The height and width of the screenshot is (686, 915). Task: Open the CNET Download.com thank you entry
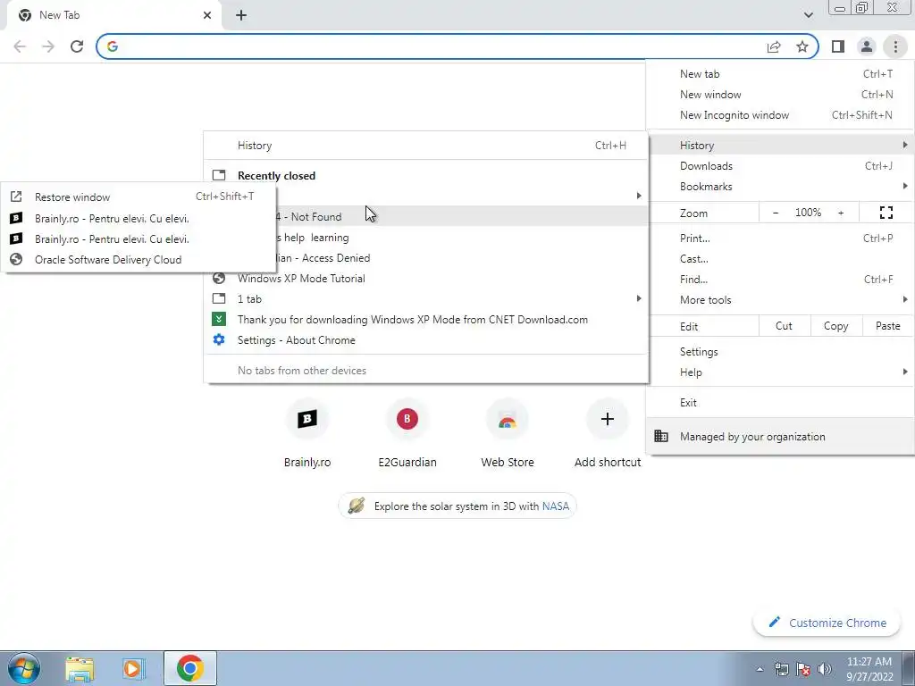pos(426,319)
